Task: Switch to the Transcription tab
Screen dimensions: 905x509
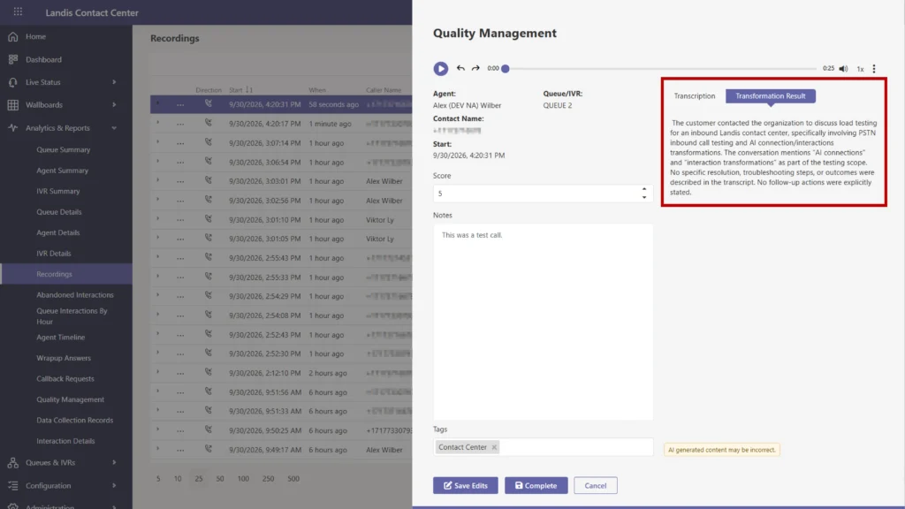Action: 695,95
